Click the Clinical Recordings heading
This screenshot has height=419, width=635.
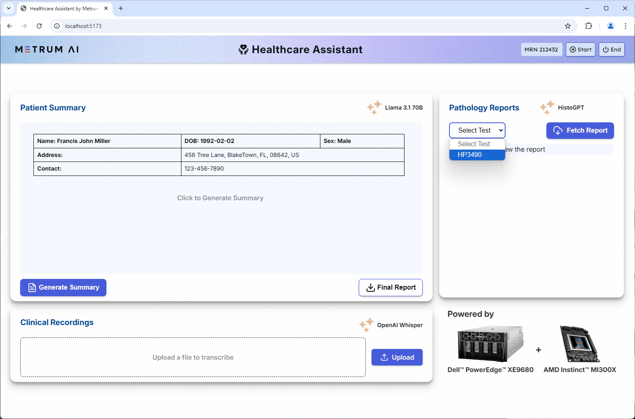pyautogui.click(x=57, y=322)
